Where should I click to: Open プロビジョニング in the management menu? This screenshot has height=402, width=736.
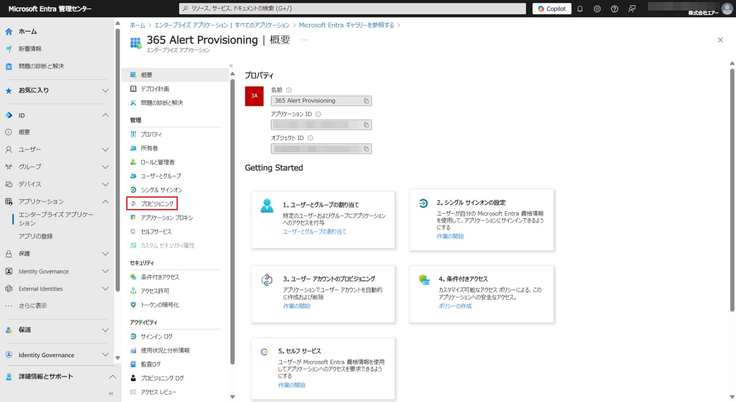(157, 204)
